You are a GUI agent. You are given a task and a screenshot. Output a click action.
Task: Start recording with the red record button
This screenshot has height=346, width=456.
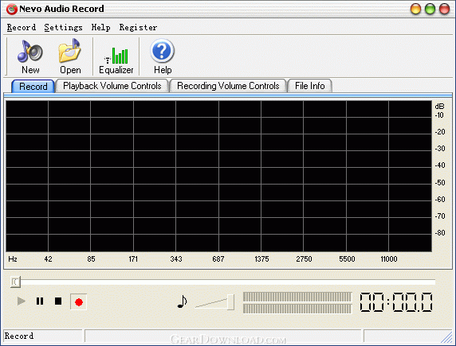tap(78, 302)
